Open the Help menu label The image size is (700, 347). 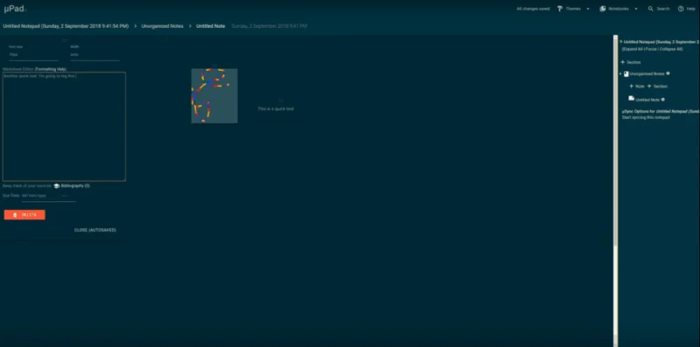click(690, 9)
